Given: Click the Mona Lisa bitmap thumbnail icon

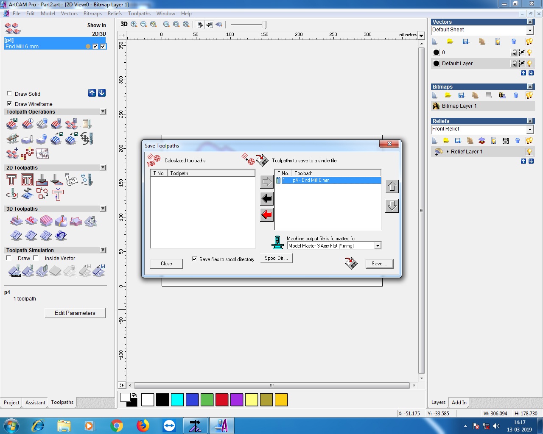Looking at the screenshot, I should click(436, 106).
